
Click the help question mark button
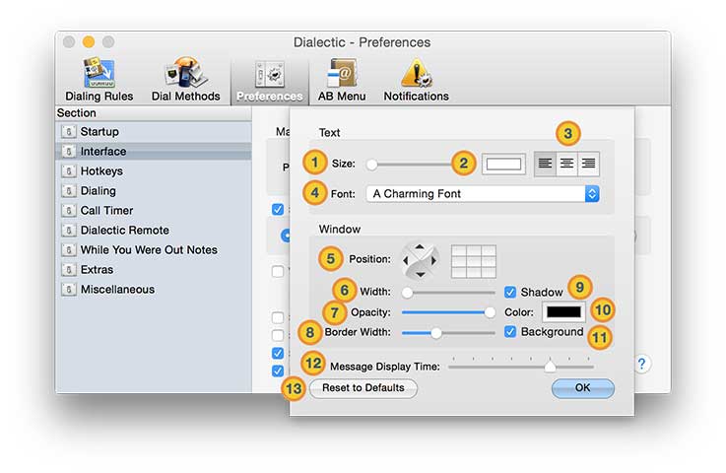click(641, 364)
